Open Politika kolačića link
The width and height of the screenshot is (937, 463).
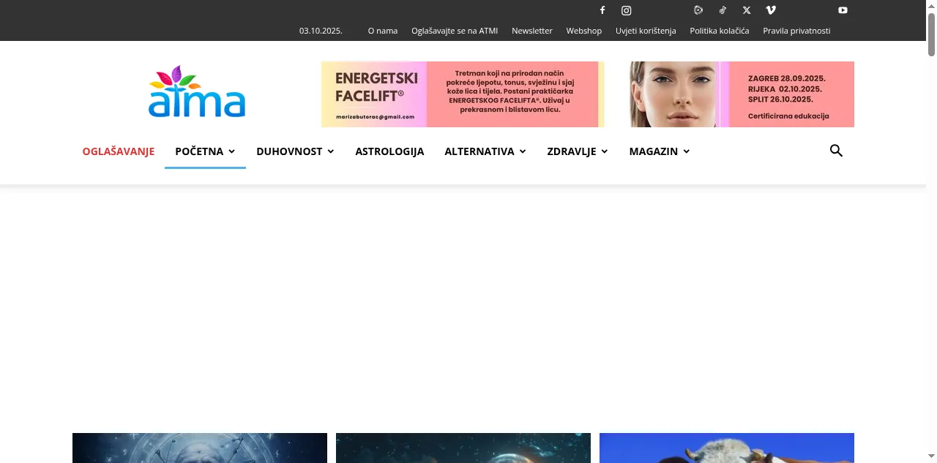tap(720, 31)
